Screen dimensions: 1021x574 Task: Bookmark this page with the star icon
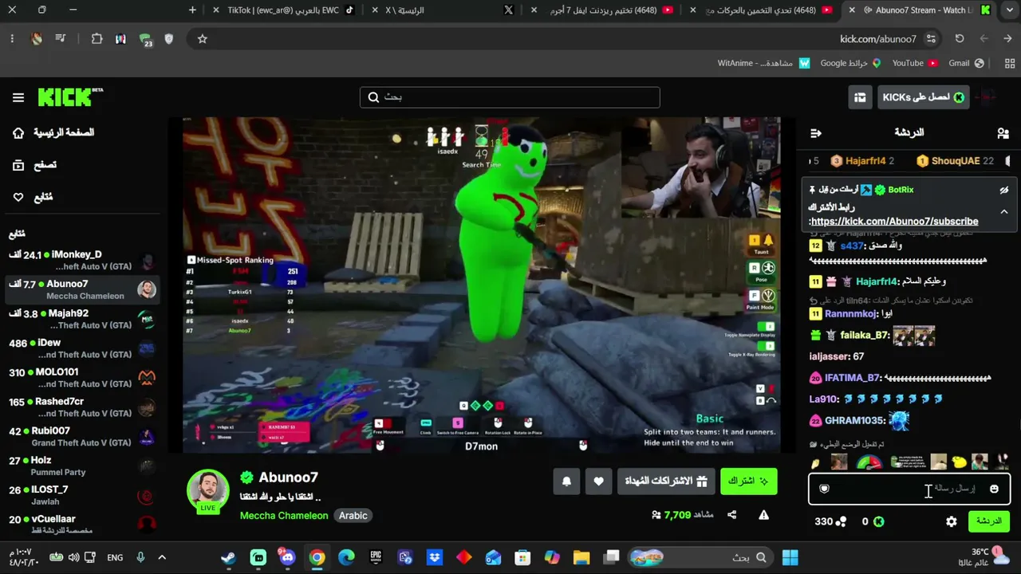203,38
